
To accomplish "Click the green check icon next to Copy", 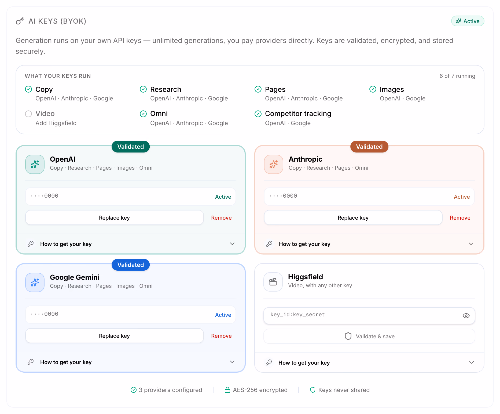I will pyautogui.click(x=28, y=89).
